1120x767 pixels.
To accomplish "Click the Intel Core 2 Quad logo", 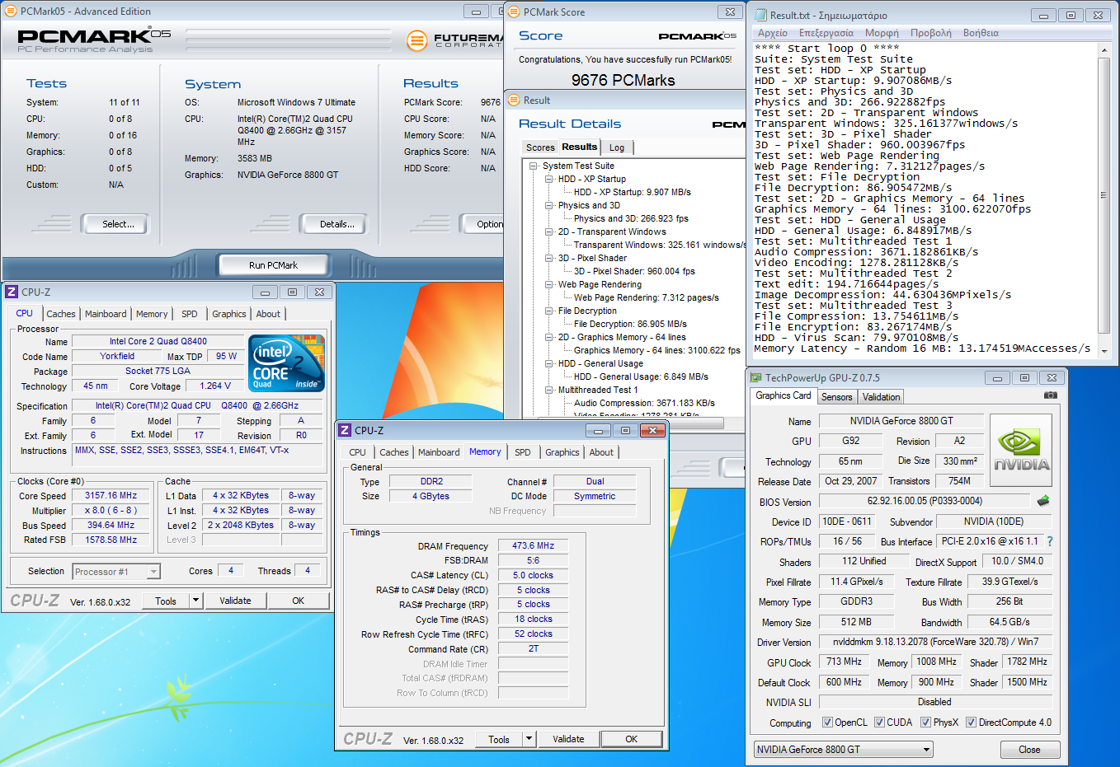I will coord(286,363).
